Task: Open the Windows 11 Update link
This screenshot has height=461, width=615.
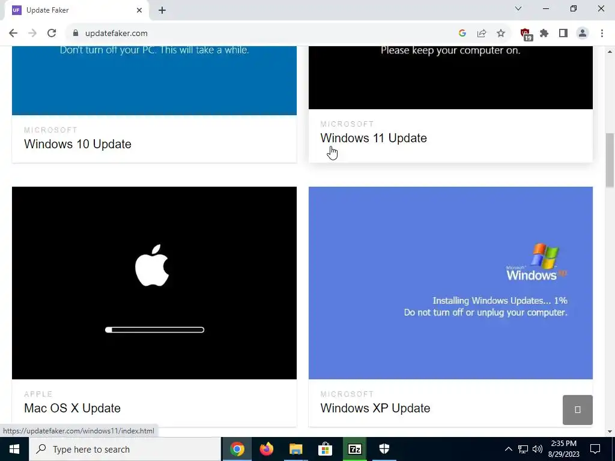Action: 374,138
